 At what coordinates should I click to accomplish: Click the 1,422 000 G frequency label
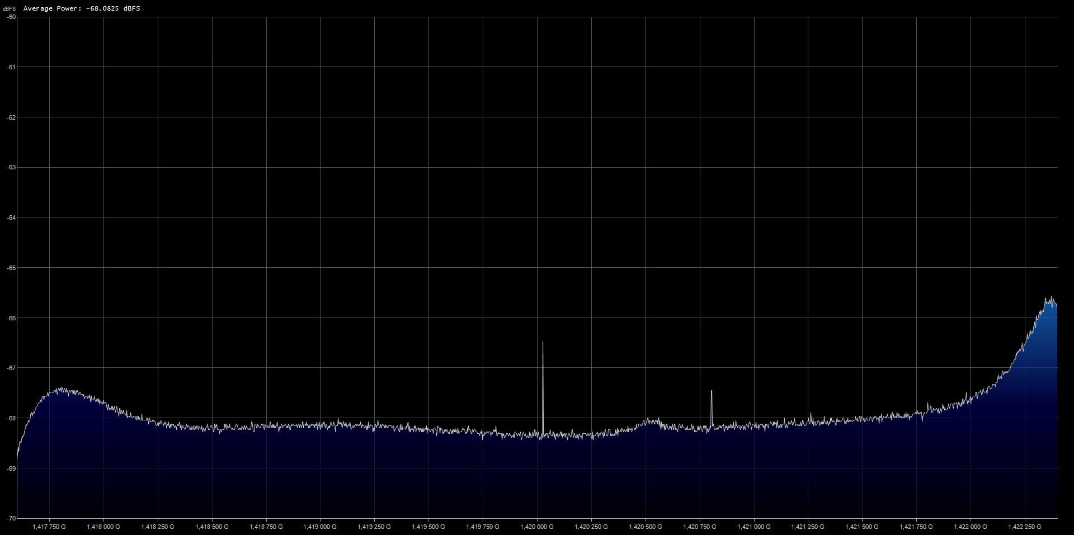pos(971,527)
